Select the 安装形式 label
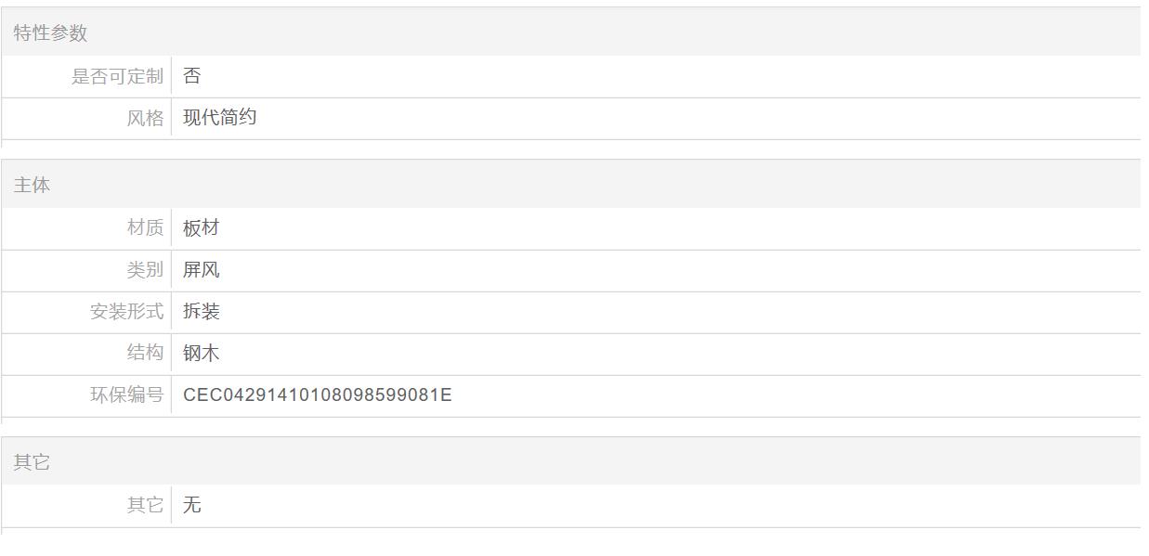1149x556 pixels. point(126,312)
